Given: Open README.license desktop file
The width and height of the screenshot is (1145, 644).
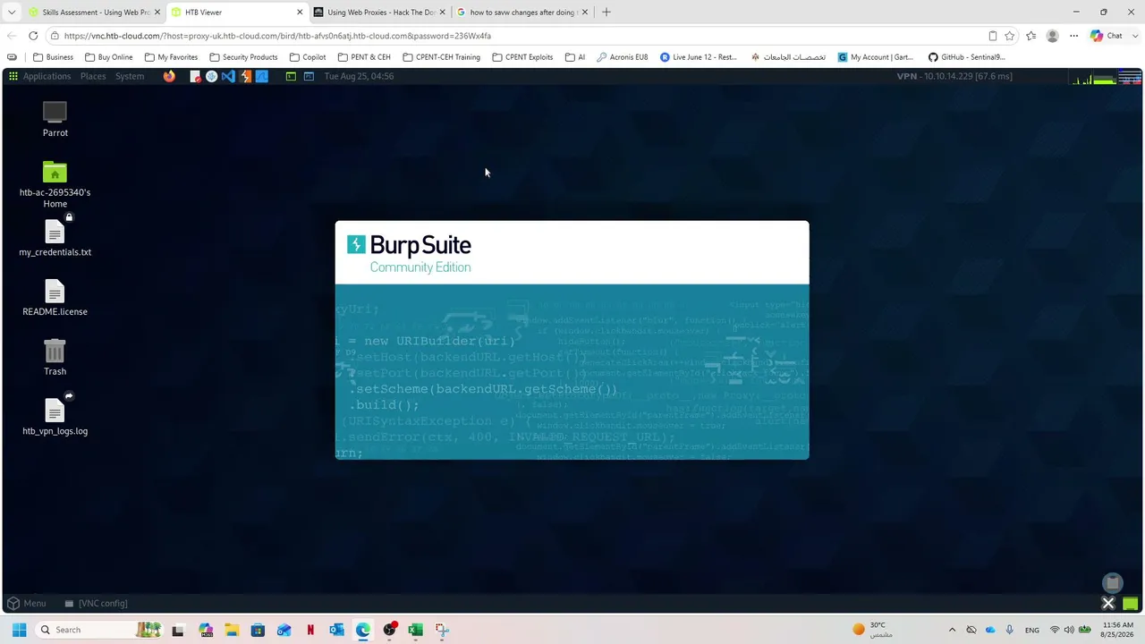Looking at the screenshot, I should click(55, 298).
